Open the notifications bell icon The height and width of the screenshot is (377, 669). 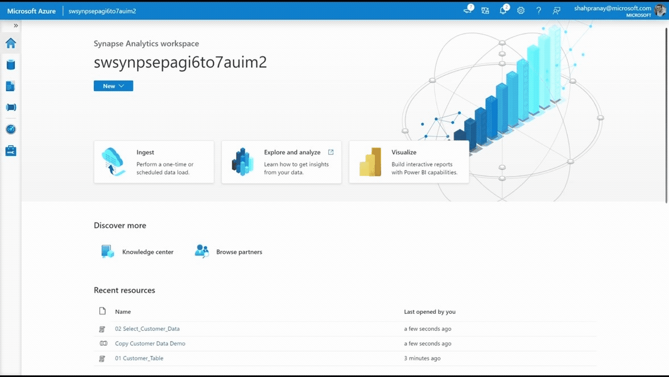[503, 10]
